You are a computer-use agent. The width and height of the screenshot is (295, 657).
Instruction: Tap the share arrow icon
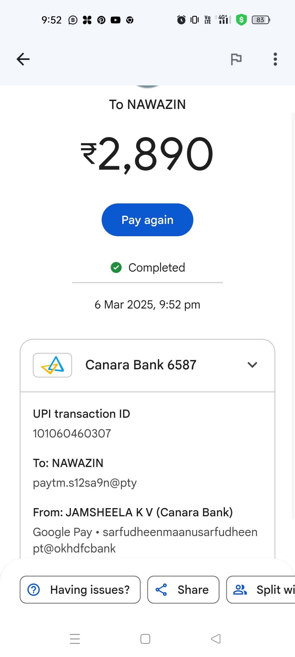click(161, 590)
